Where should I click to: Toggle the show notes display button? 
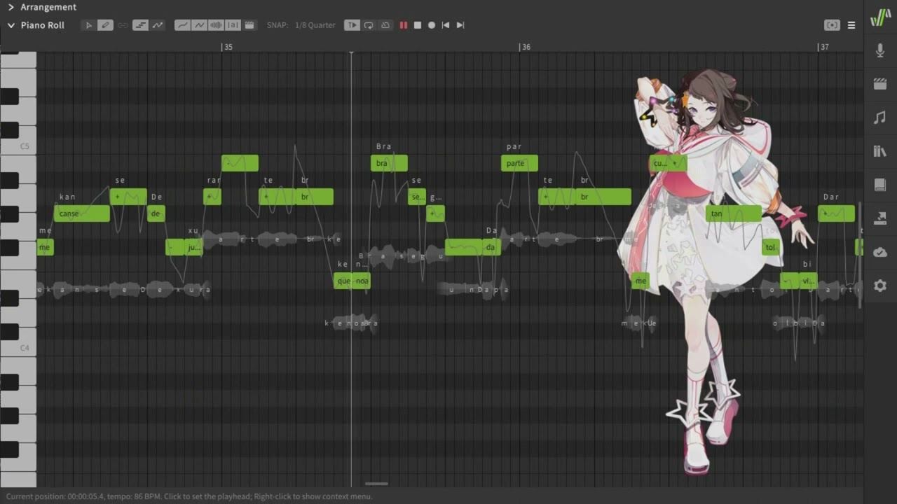(x=140, y=25)
